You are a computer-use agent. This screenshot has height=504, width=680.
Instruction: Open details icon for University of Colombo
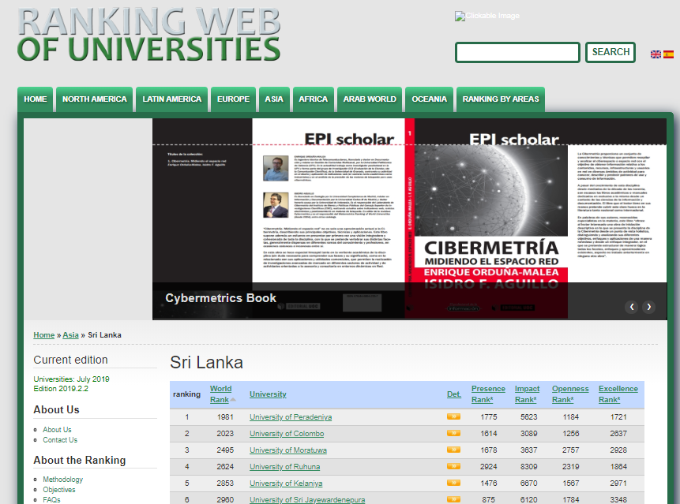(x=453, y=433)
